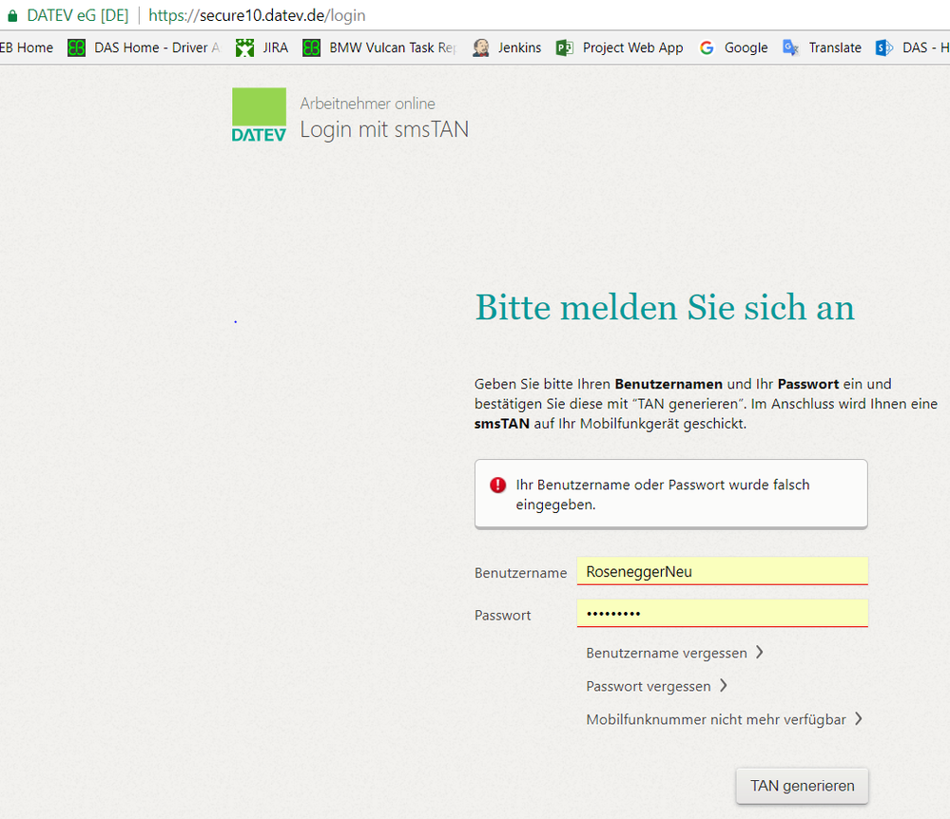Click the wrong username or password message
Screen dimensions: 950x819
click(662, 495)
